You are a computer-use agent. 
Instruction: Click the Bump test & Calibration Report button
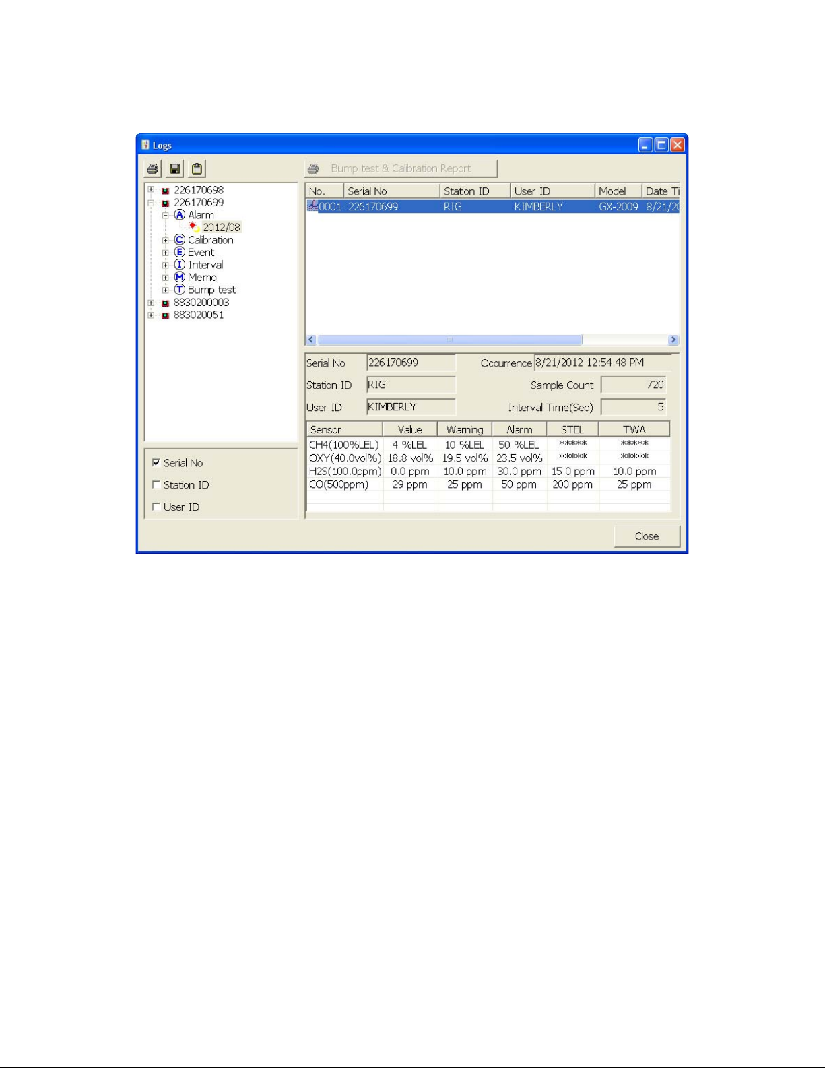401,168
